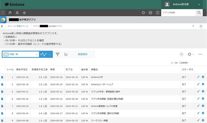Open the developer code icon
The height and width of the screenshot is (123, 207).
tap(158, 13)
